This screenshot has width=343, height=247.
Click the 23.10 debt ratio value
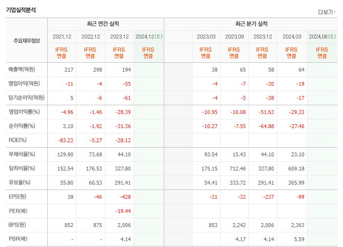[298, 154]
